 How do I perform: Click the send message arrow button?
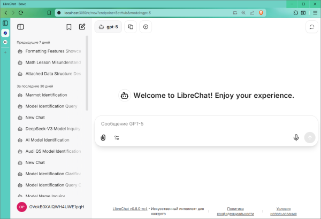tap(310, 137)
